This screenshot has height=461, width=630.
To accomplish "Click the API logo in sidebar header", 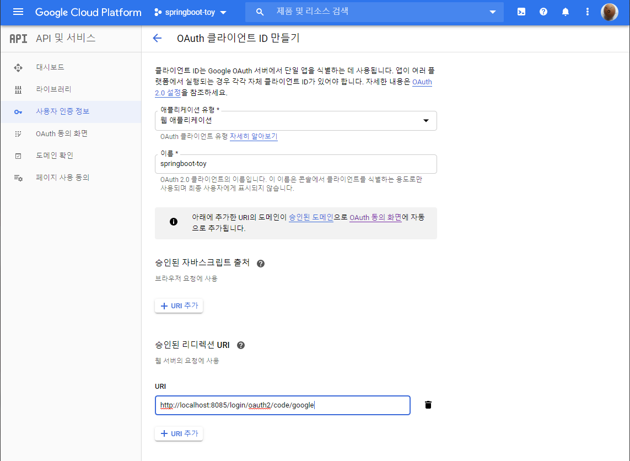I will (19, 38).
